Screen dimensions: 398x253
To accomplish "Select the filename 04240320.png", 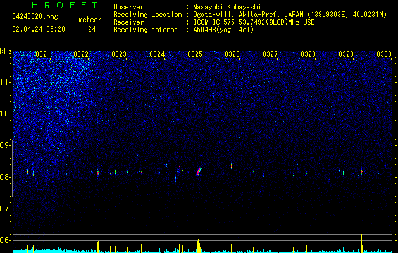I will point(35,16).
